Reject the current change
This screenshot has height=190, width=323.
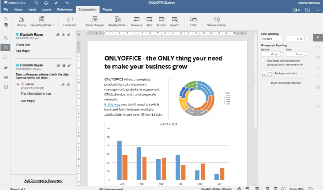pos(174,22)
